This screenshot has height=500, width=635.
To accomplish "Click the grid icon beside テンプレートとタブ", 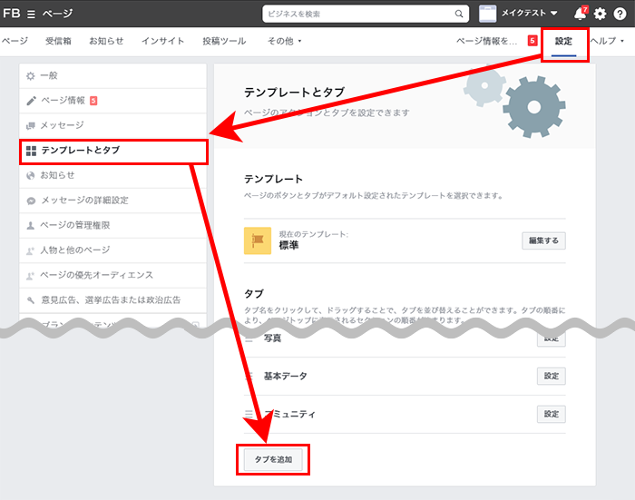I will [31, 152].
